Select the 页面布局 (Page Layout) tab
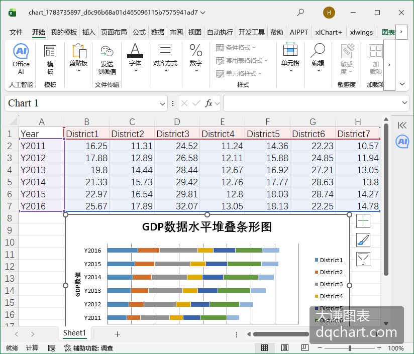 (114, 32)
